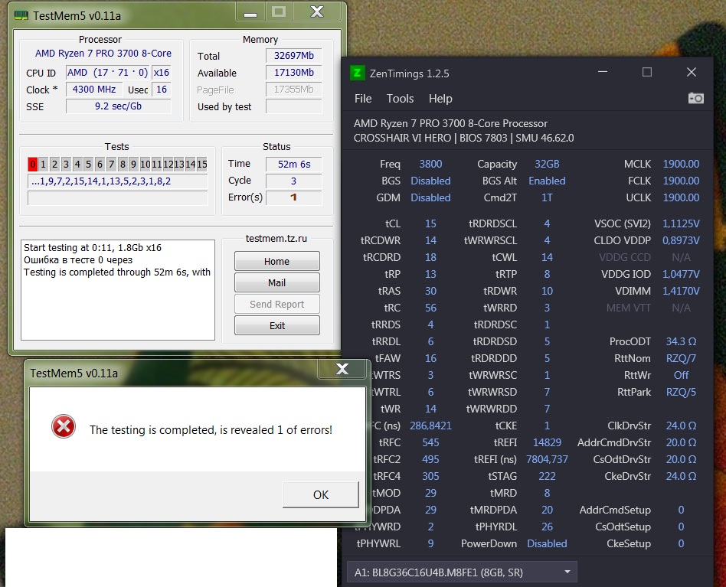Click 'AMD Ryzen 7 PRO 3700 8-Core' in TestMem5
This screenshot has height=587, width=726.
click(x=103, y=54)
